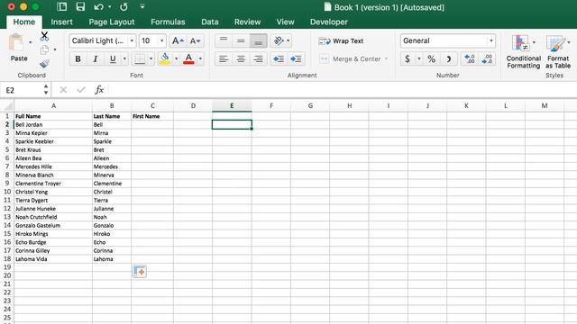
Task: Click the Auto Fill Options icon below column C
Action: coord(140,272)
